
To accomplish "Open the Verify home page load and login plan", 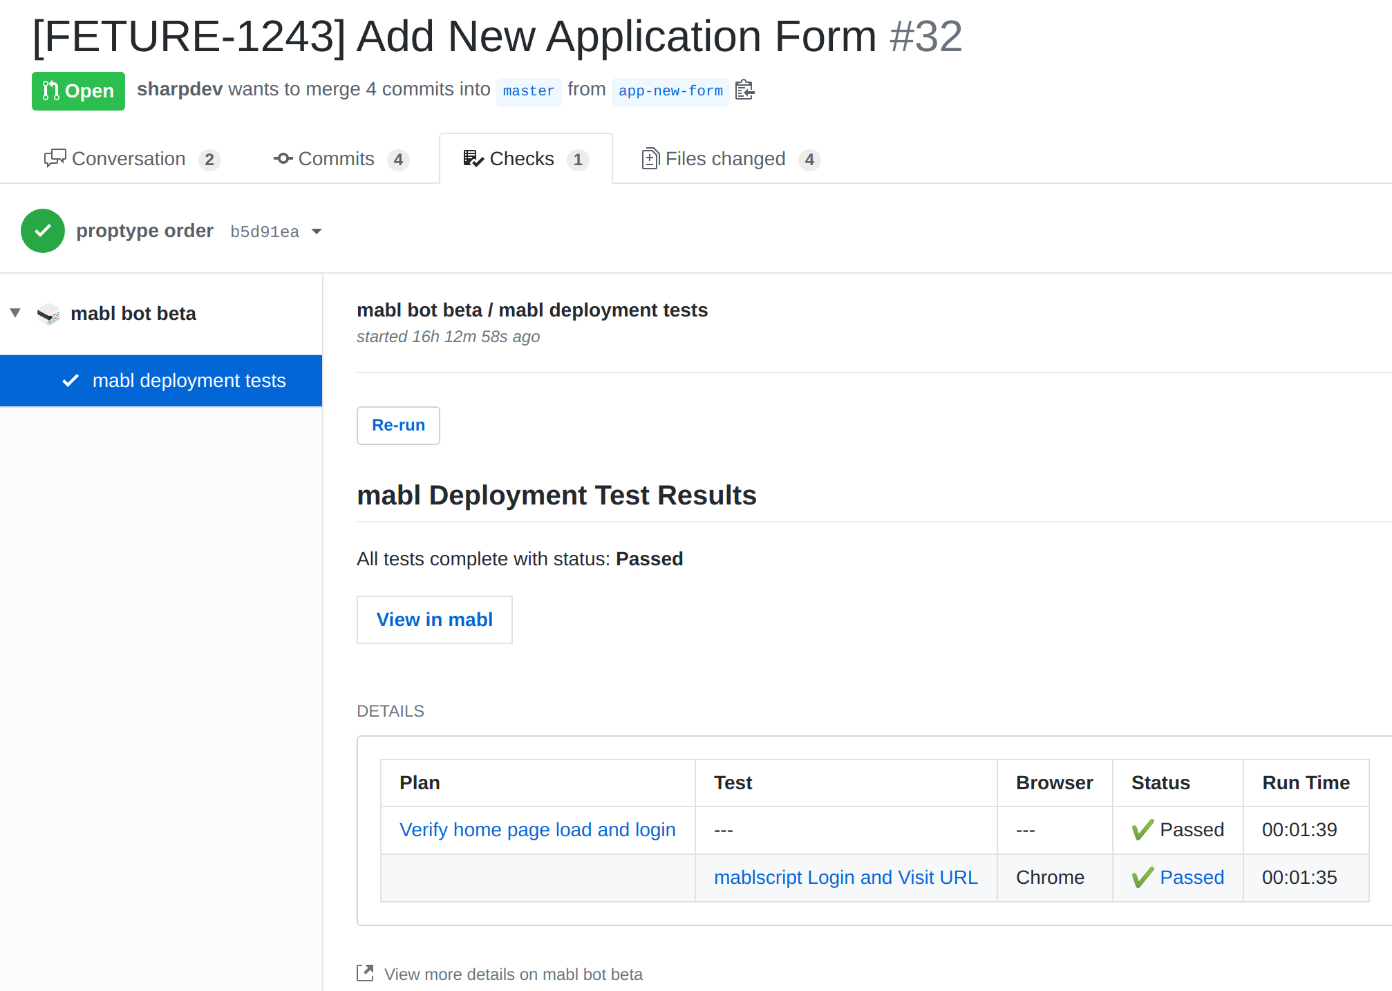I will point(538,829).
